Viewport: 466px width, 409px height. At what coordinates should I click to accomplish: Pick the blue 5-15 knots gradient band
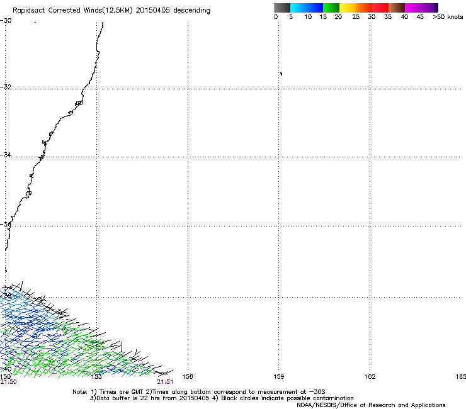point(307,8)
